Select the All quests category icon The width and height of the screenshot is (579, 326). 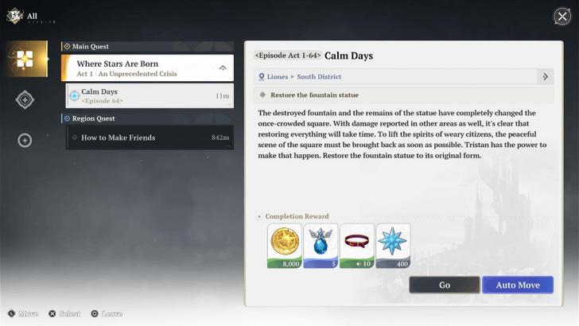(25, 59)
